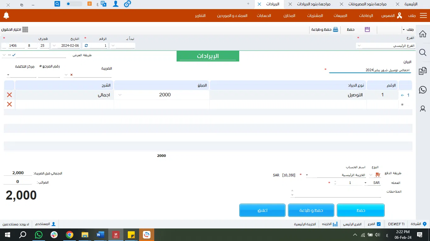
Task: Click the refresh icon beside number field
Action: [x=86, y=46]
